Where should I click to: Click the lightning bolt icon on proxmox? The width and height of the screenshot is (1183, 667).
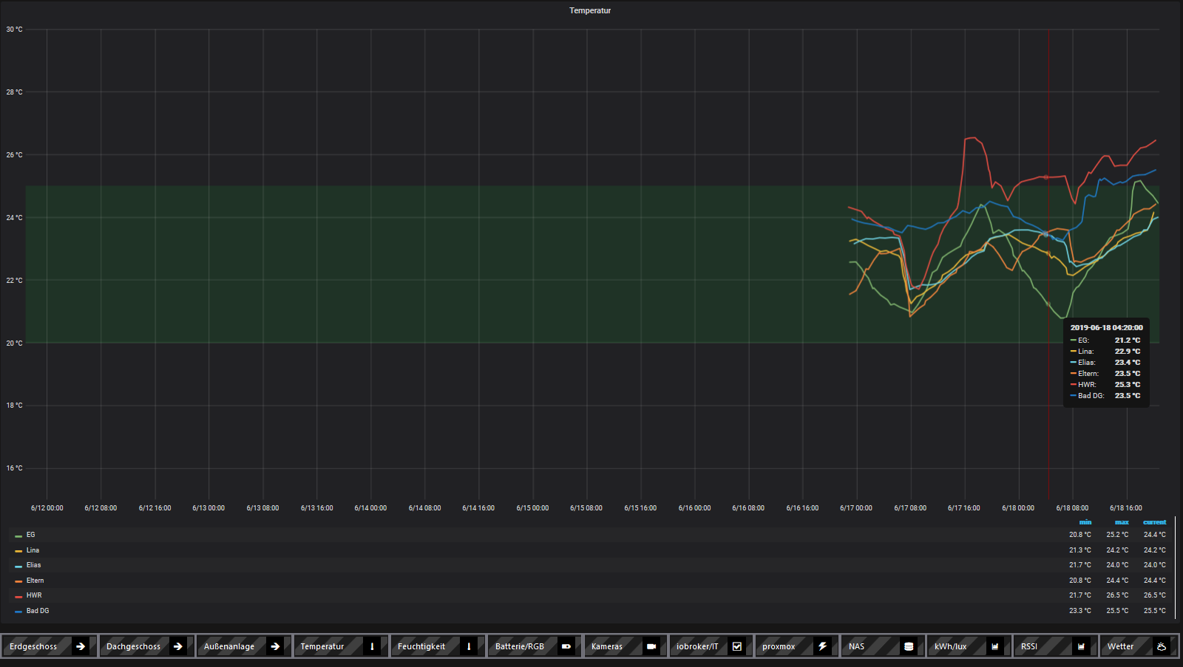822,646
